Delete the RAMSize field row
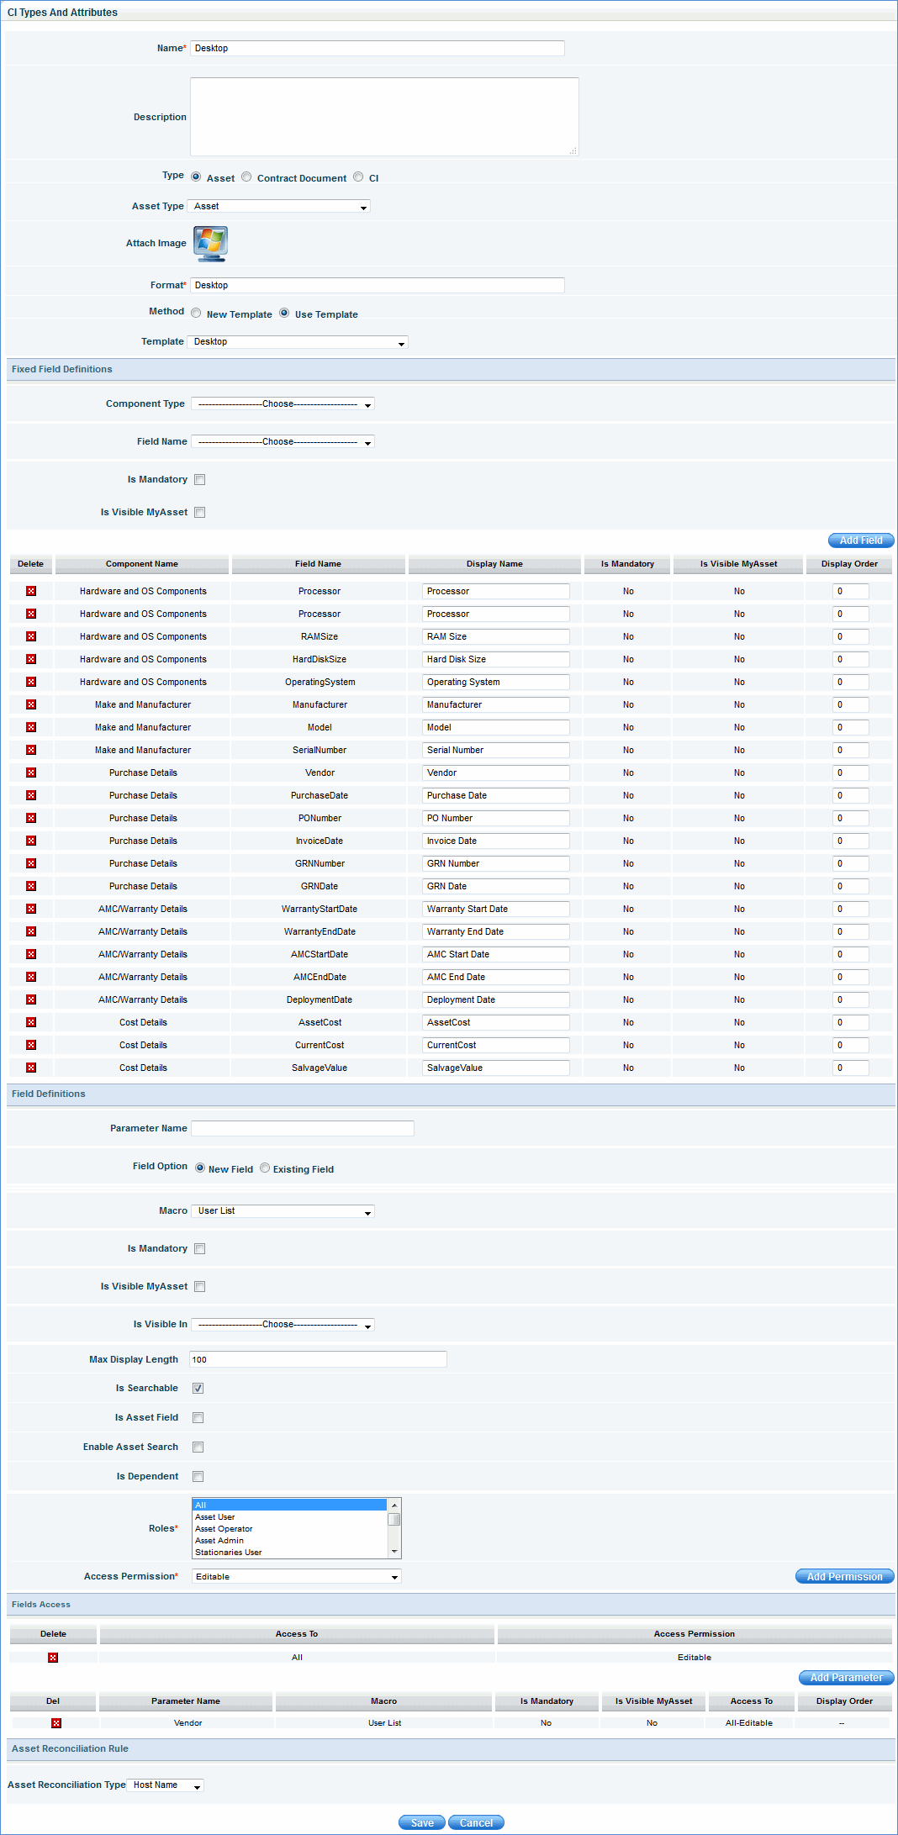 (x=31, y=636)
